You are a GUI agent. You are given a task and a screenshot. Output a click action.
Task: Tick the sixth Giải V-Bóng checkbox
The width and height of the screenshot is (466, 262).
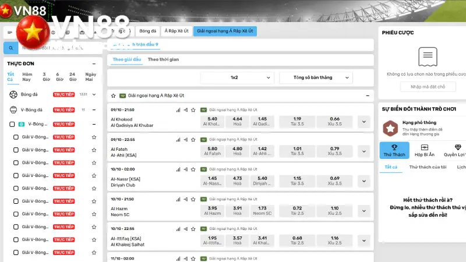pos(16,201)
